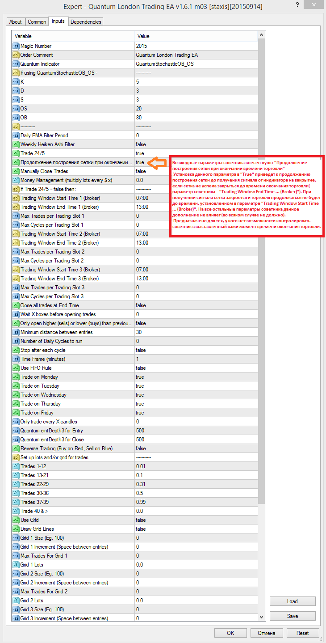The image size is (326, 643).
Task: Confirm settings with OK button
Action: tap(230, 633)
